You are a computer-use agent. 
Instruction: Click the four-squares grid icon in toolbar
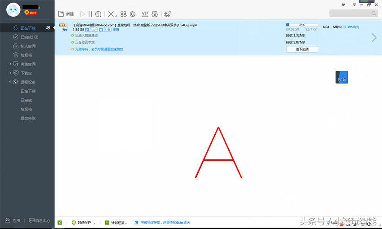124,14
